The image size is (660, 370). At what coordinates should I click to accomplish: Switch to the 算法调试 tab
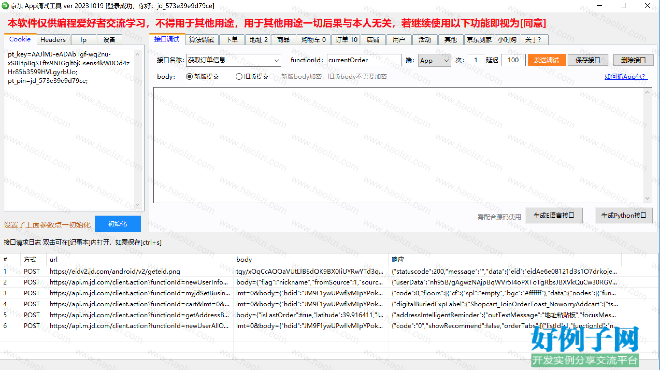pyautogui.click(x=202, y=40)
